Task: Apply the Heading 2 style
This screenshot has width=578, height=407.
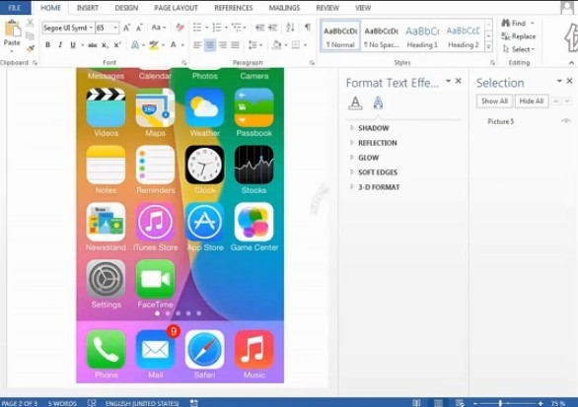Action: (463, 36)
